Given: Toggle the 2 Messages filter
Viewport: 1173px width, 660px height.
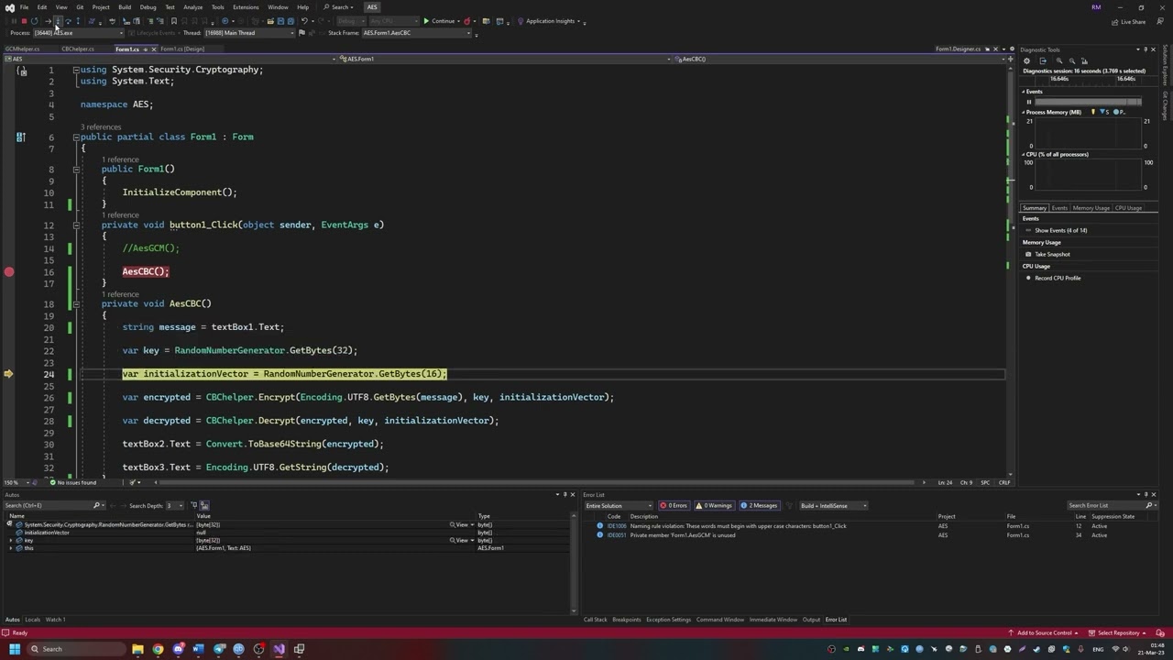Looking at the screenshot, I should click(x=759, y=506).
